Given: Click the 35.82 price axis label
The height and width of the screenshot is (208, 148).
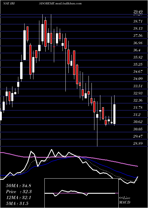Looking at the screenshot, I should click(138, 57).
